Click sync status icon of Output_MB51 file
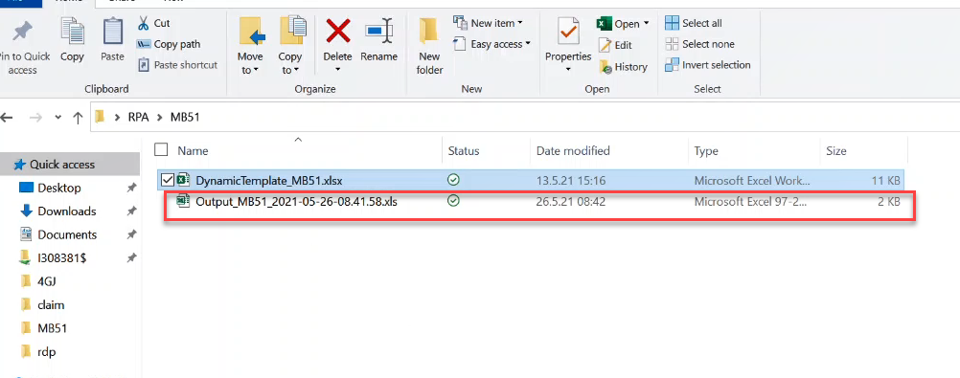960x378 pixels. 453,201
